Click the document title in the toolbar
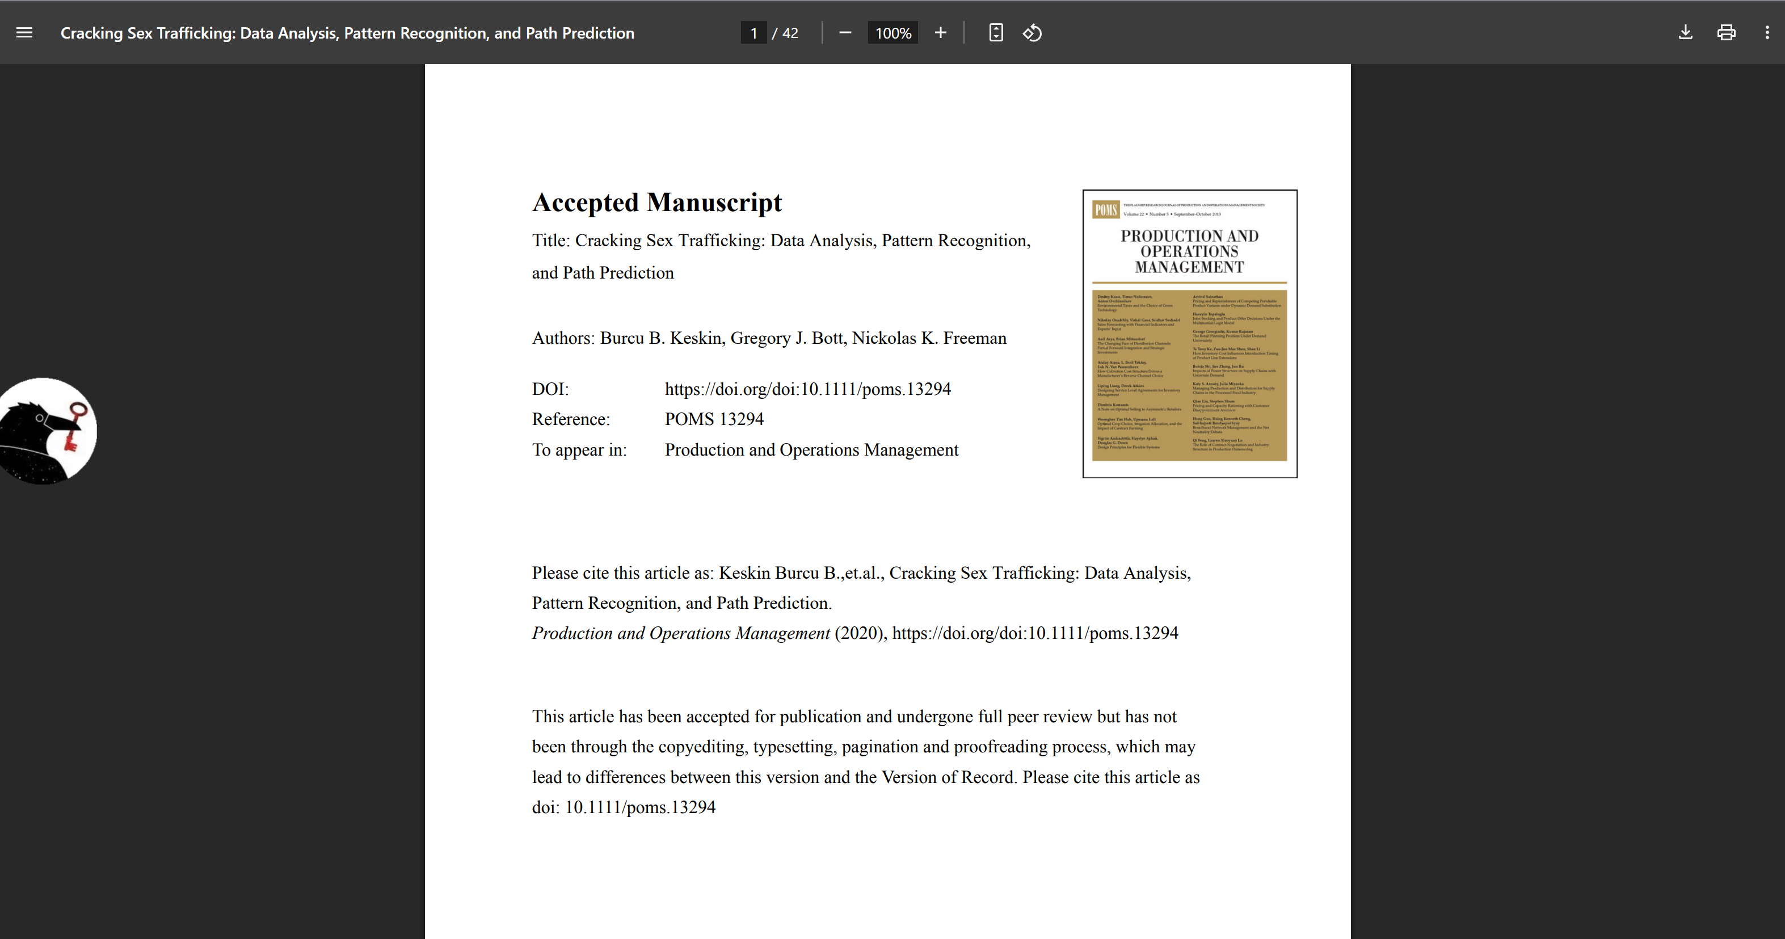This screenshot has height=939, width=1785. pos(347,32)
